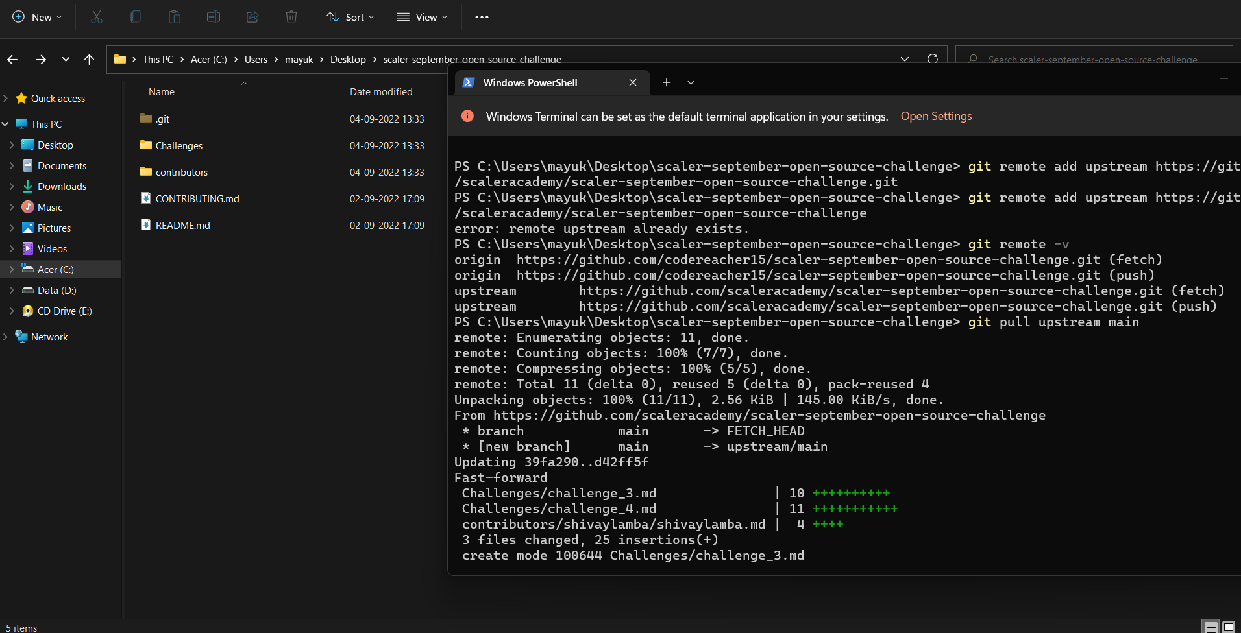Delete selected item with the trash icon
Screen dimensions: 1241x633
(291, 17)
